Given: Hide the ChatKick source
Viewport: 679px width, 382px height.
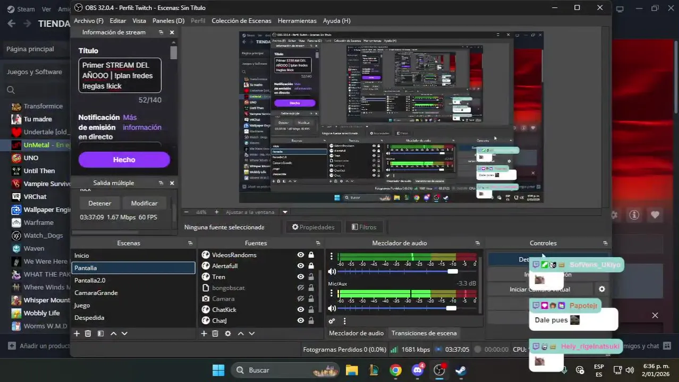Looking at the screenshot, I should pyautogui.click(x=301, y=309).
